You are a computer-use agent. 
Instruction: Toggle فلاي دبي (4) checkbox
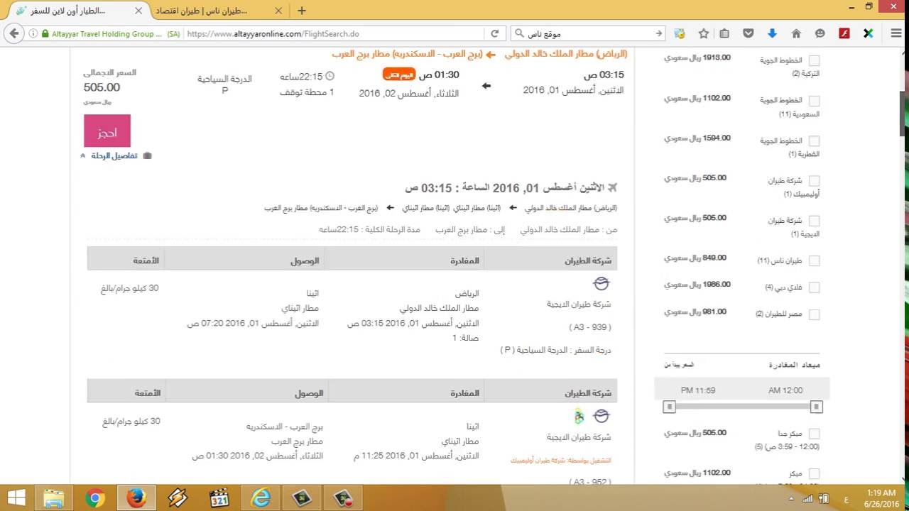814,287
